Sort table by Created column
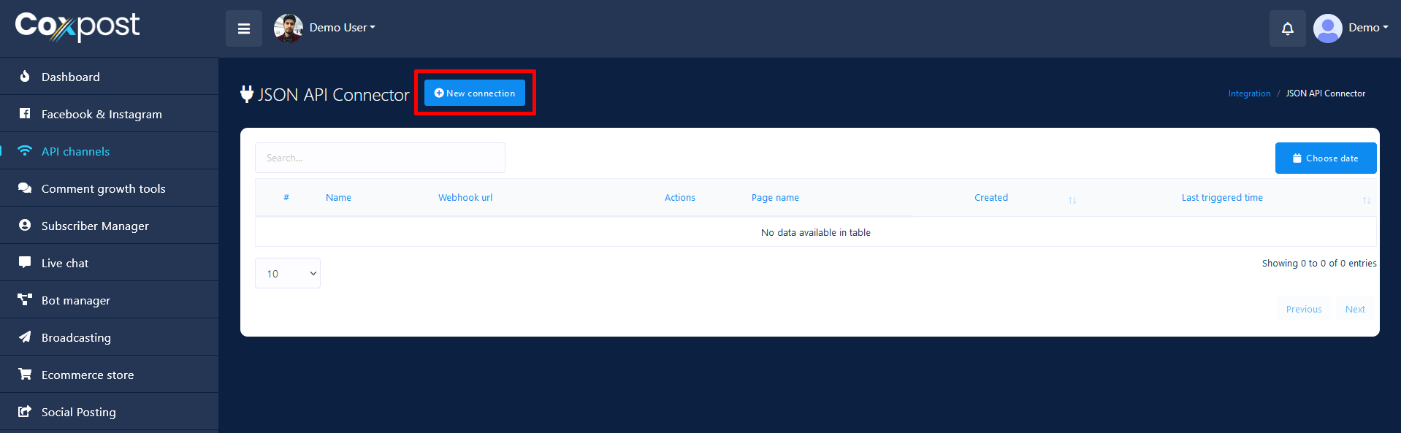The width and height of the screenshot is (1401, 433). coord(990,198)
